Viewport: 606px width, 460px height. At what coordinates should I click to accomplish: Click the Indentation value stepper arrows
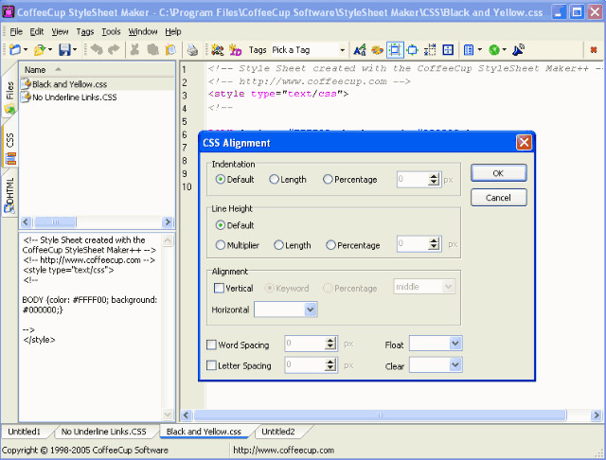(x=434, y=179)
